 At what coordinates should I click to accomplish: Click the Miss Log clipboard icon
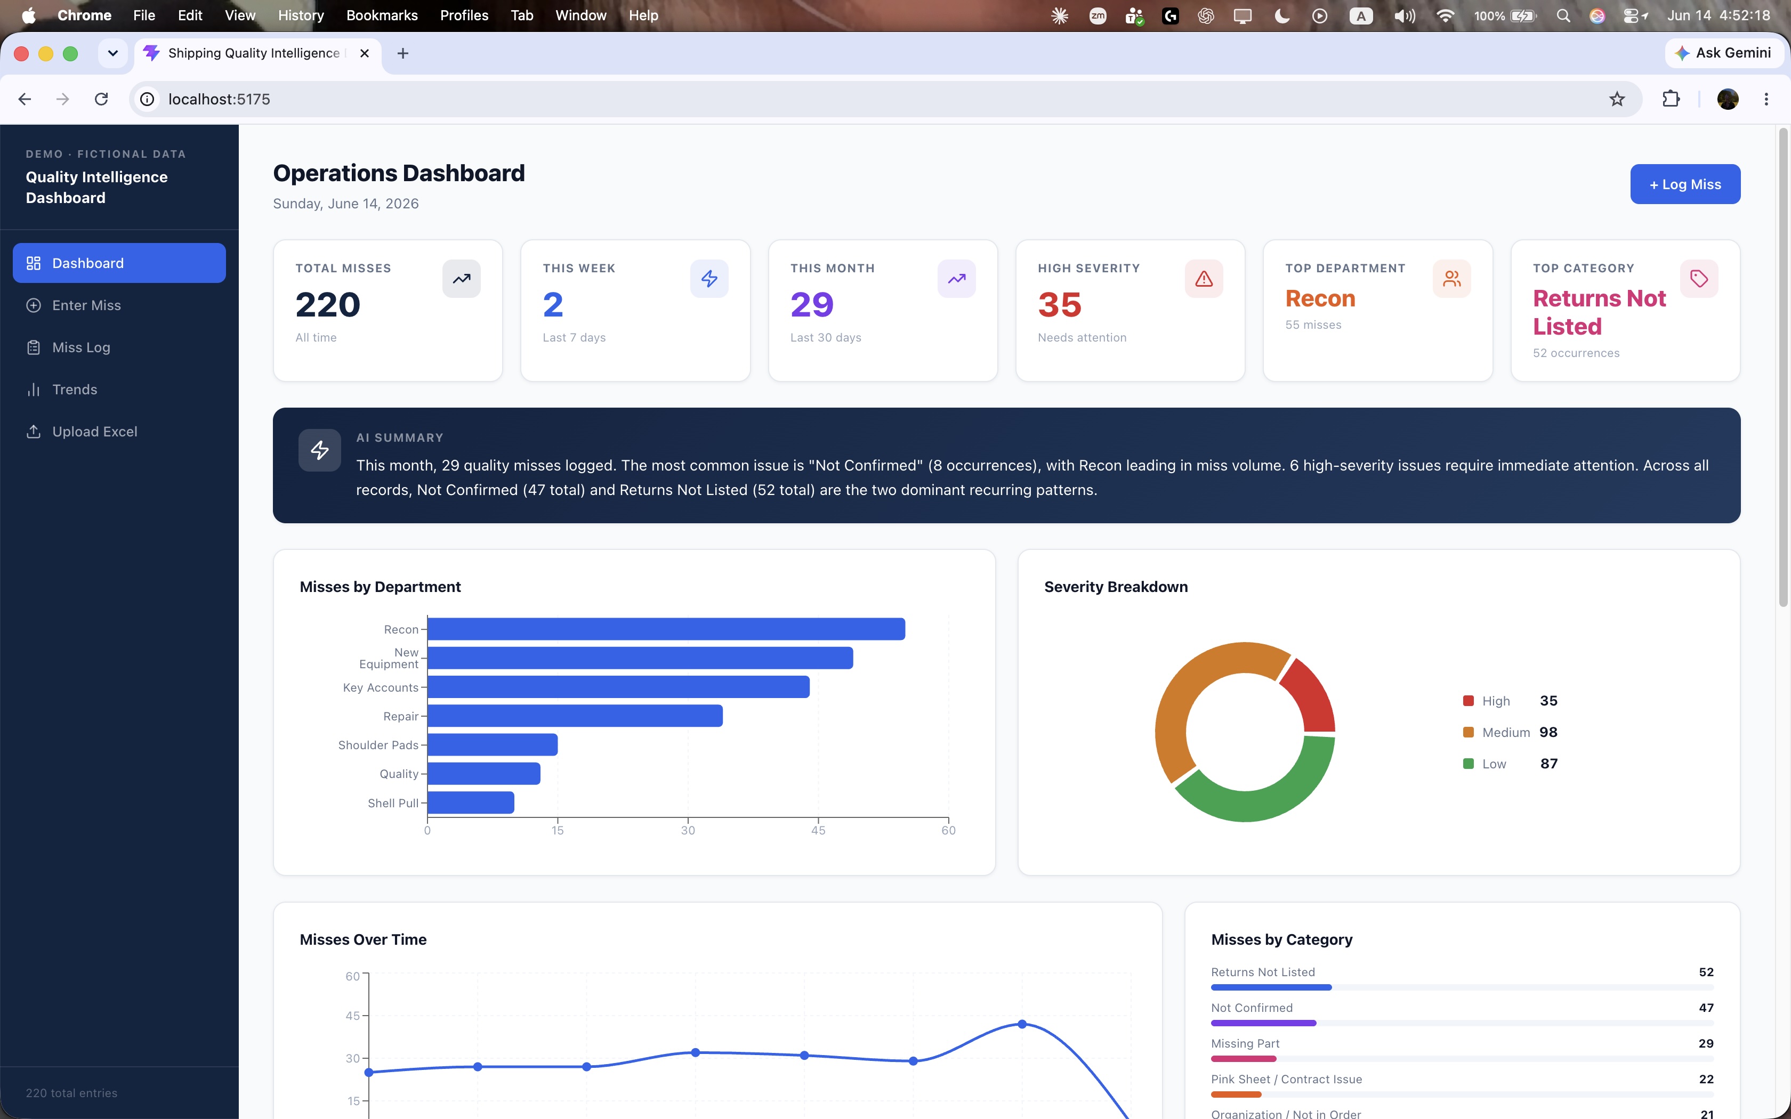click(x=33, y=347)
